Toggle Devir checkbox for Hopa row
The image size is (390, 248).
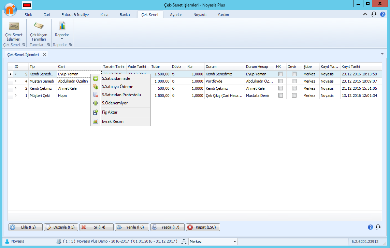click(294, 96)
